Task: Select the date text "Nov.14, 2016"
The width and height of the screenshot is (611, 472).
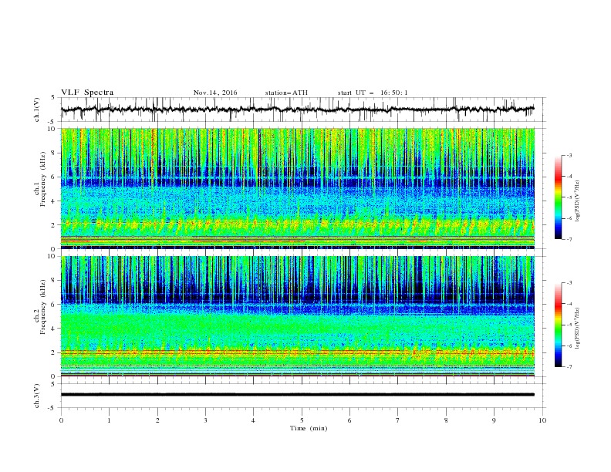Action: 215,93
